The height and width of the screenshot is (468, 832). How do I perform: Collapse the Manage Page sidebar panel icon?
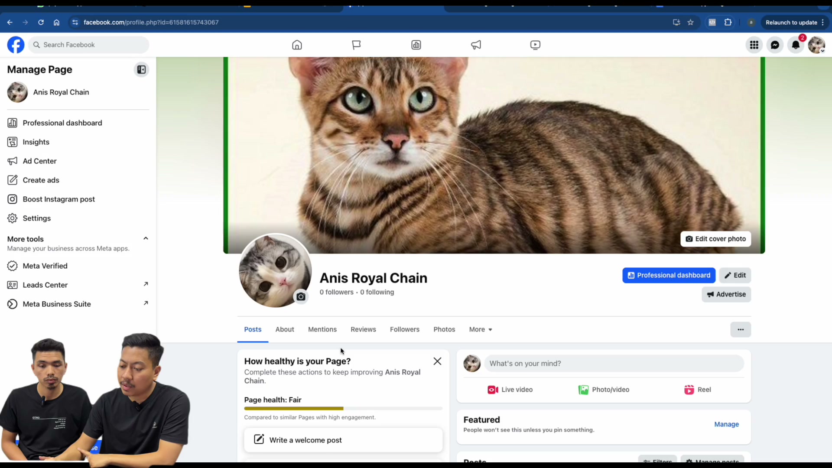(x=141, y=69)
